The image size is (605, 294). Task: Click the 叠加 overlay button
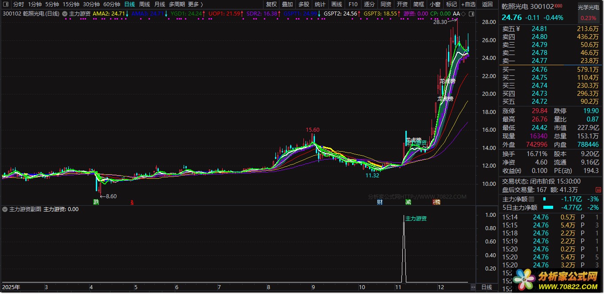click(x=287, y=4)
